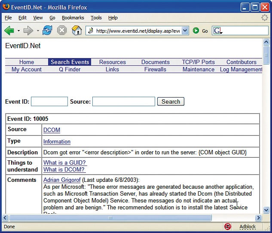272x233 pixels.
Task: Click the vertical scrollbar thumb
Action: tap(266, 55)
